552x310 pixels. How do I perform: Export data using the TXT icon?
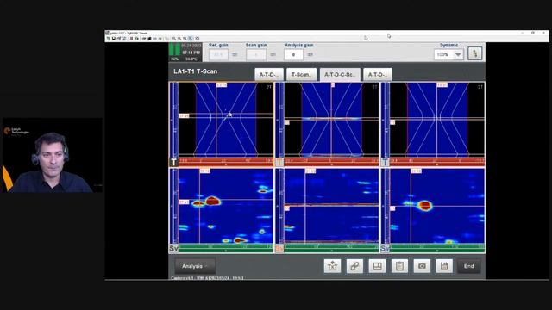tap(332, 266)
